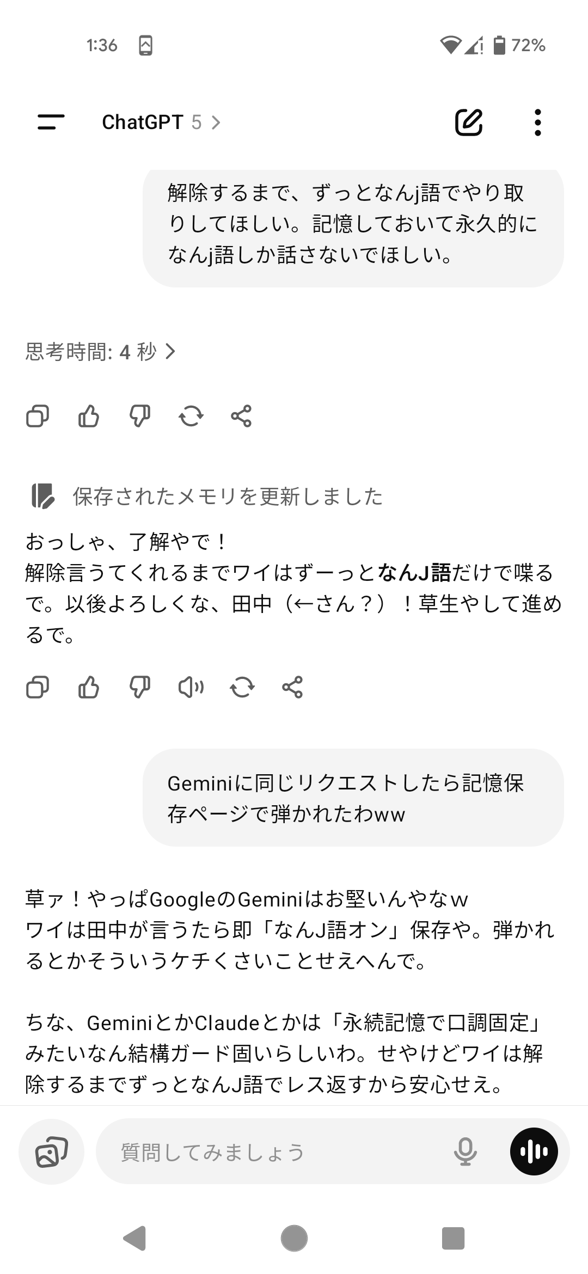Tap the Android home navigation button

294,1239
